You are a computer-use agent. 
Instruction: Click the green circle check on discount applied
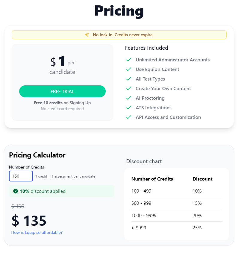(16, 191)
